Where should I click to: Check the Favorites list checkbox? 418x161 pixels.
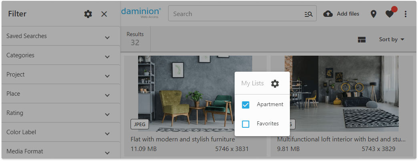coord(246,124)
